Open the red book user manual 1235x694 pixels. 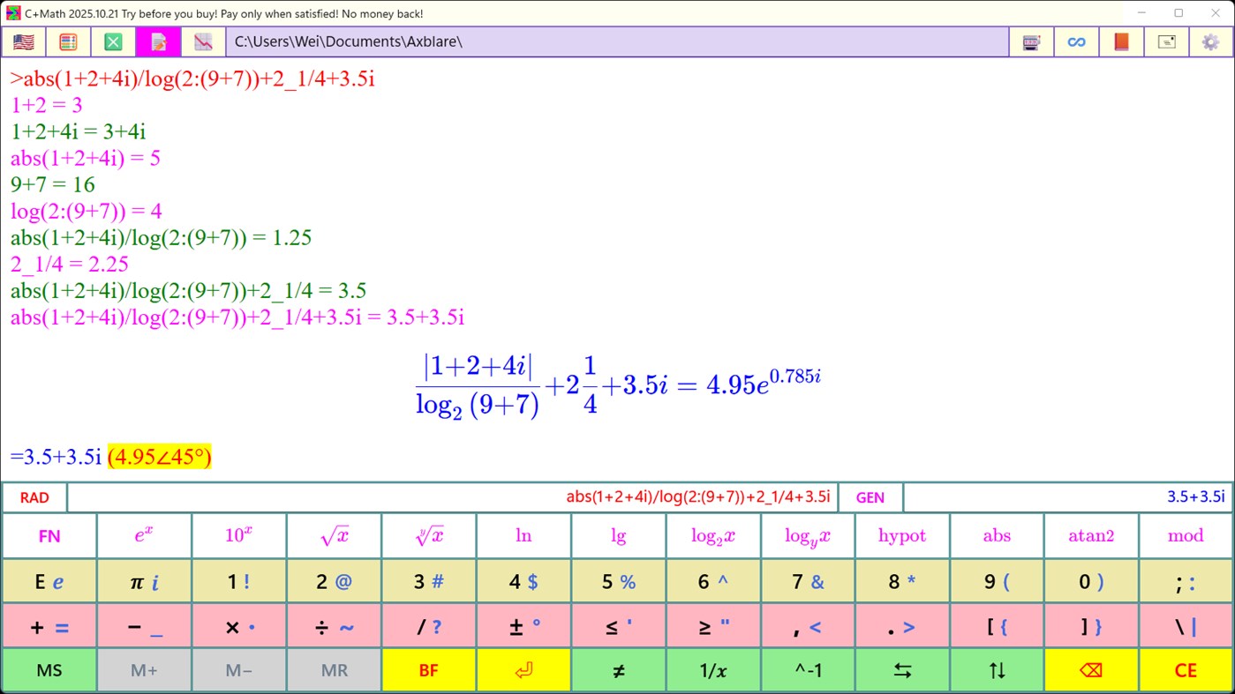click(x=1121, y=41)
